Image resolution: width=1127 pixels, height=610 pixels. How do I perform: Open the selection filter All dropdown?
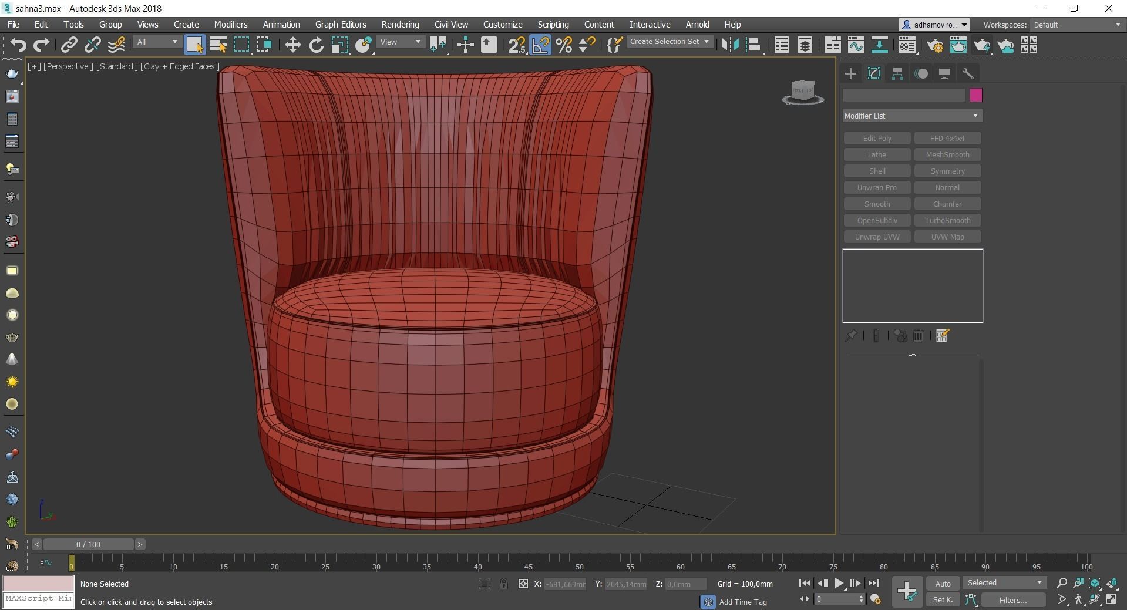[x=156, y=42]
